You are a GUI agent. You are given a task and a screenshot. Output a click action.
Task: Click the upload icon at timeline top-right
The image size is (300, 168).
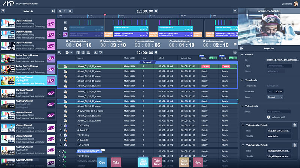pyautogui.click(x=235, y=11)
